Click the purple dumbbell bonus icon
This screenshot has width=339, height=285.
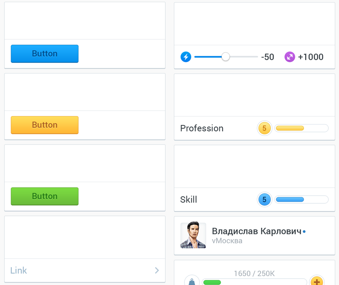coord(289,56)
